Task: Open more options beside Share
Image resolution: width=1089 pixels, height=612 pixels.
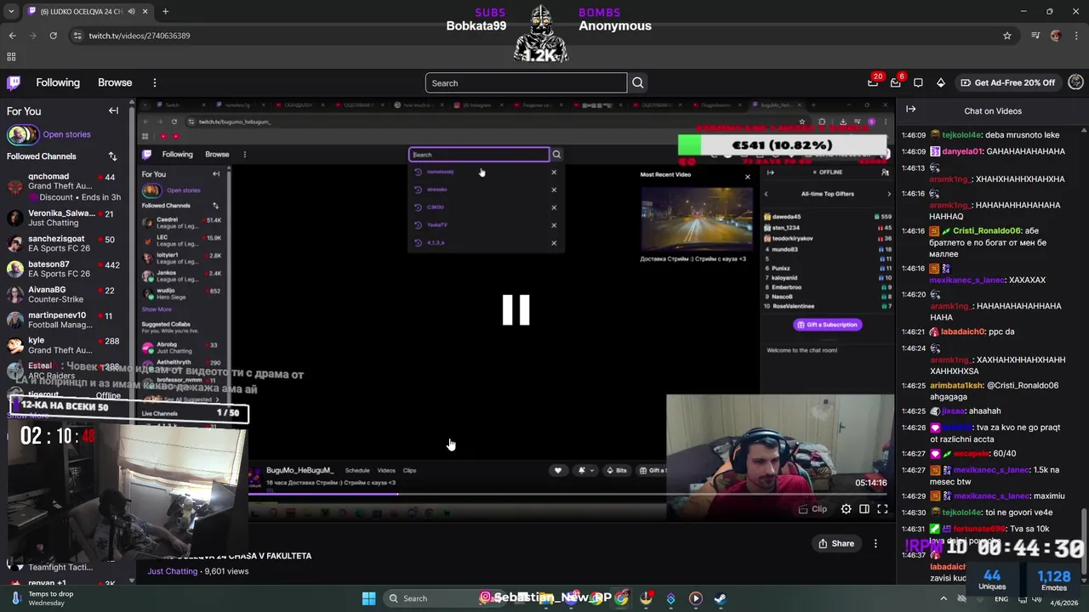Action: pos(876,543)
